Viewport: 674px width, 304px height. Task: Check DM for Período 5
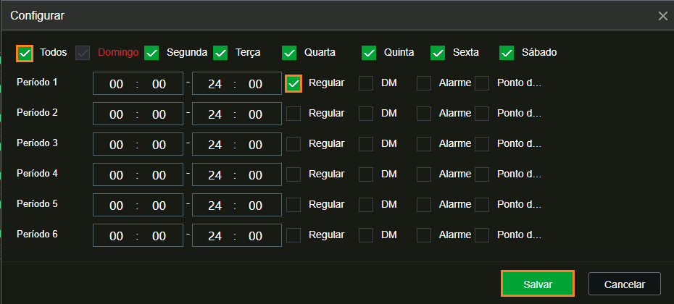[x=366, y=205]
